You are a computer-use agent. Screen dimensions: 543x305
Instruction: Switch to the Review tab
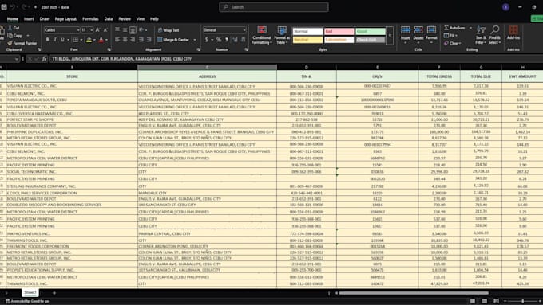(125, 19)
